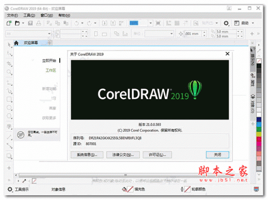Viewport: 268px width, 200px height.
Task: Click the 法律公文(N)... button
Action: [123, 155]
